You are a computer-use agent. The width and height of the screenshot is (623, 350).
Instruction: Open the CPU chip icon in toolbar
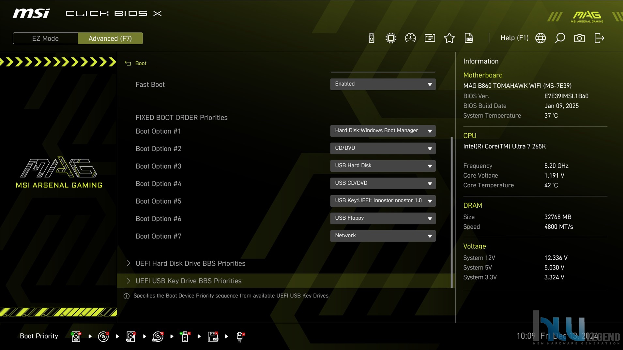click(x=390, y=38)
